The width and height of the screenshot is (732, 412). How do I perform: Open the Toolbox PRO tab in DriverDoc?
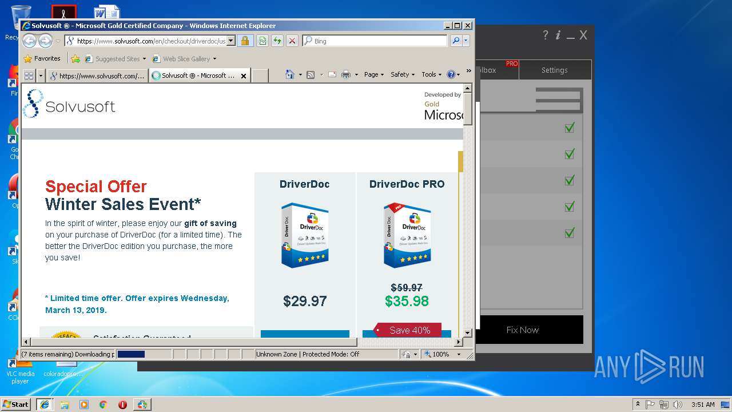497,70
